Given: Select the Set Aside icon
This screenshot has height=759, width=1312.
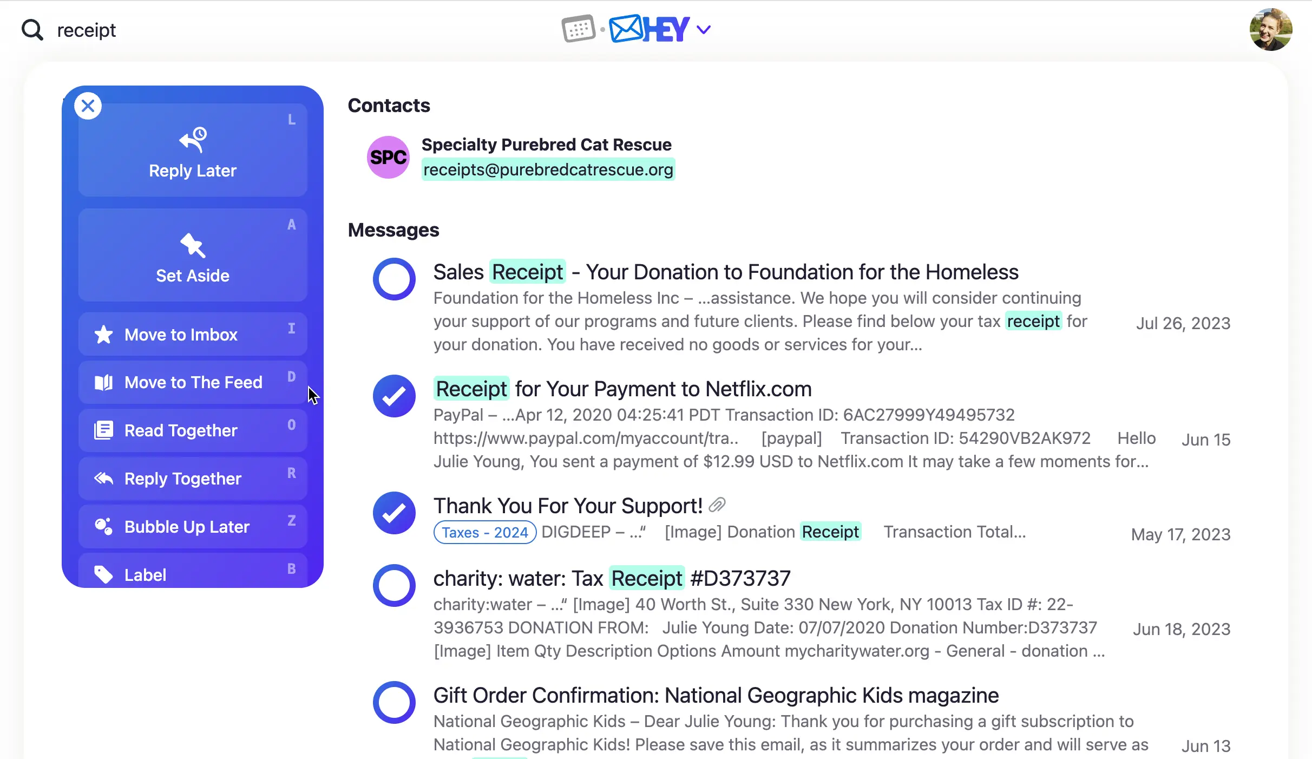Looking at the screenshot, I should pyautogui.click(x=192, y=245).
